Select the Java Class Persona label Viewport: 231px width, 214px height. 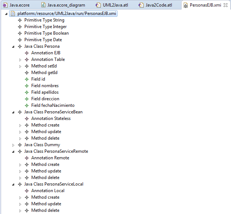42,46
